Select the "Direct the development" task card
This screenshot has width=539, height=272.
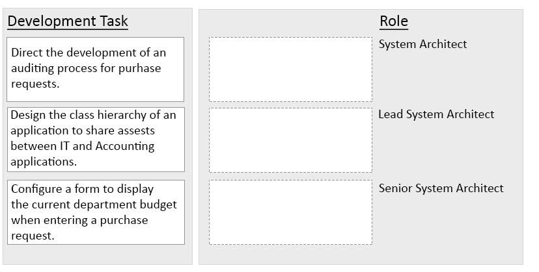click(x=96, y=68)
